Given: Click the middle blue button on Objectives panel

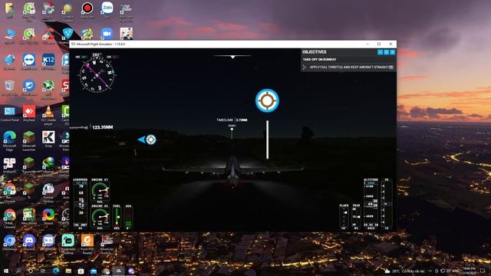Looking at the screenshot, I should click(386, 52).
